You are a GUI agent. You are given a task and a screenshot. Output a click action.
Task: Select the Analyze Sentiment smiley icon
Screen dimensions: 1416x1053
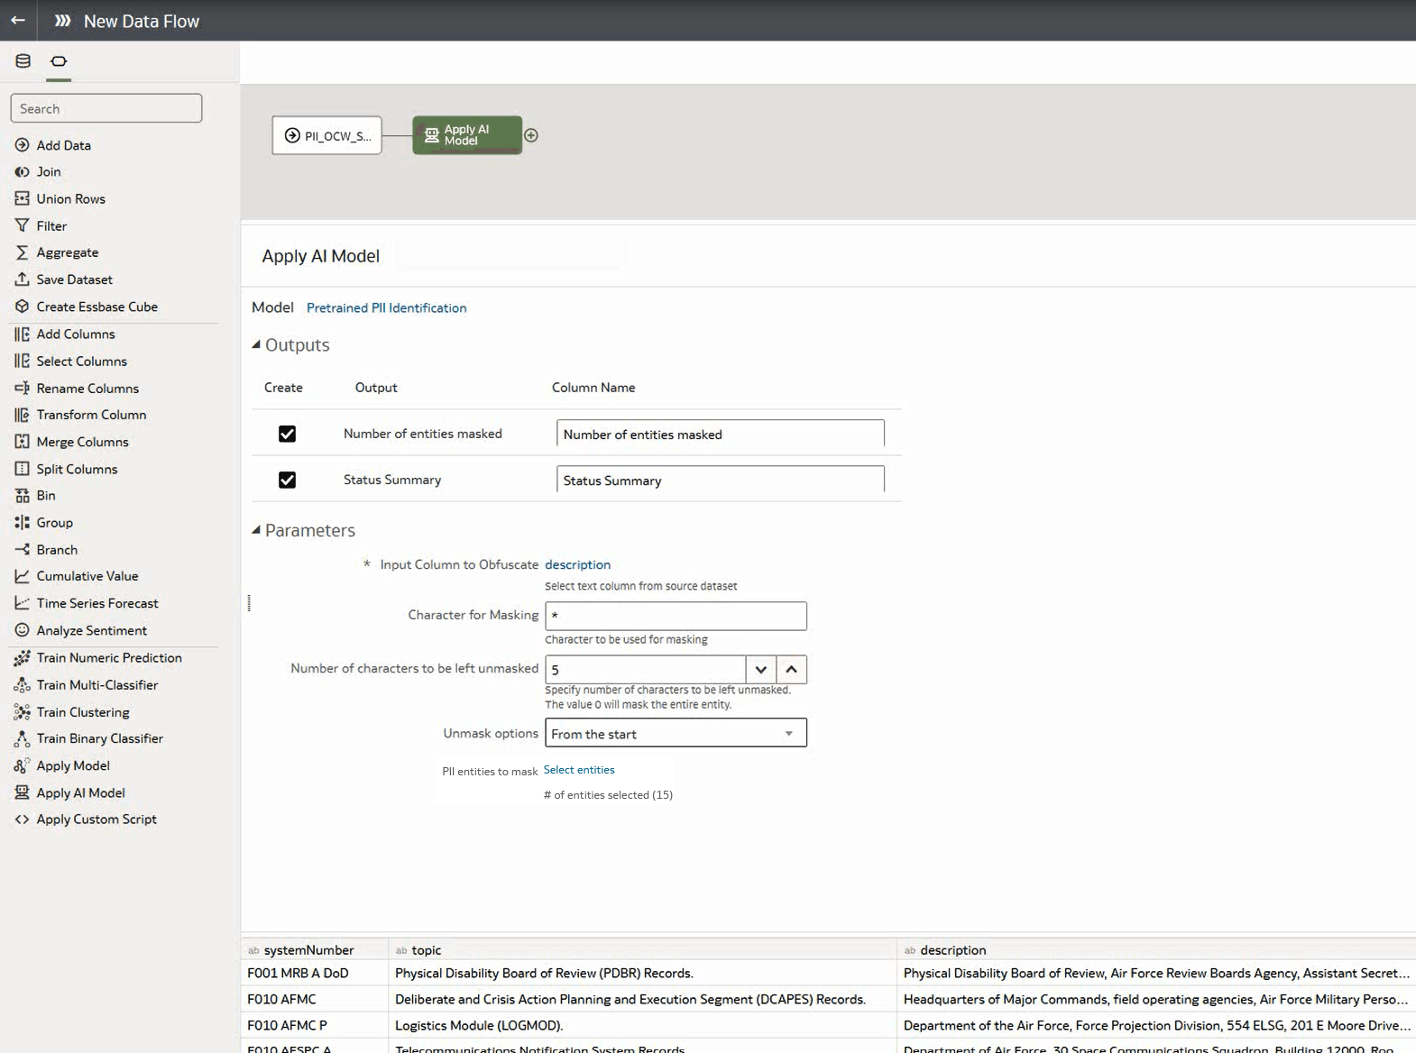pyautogui.click(x=23, y=630)
